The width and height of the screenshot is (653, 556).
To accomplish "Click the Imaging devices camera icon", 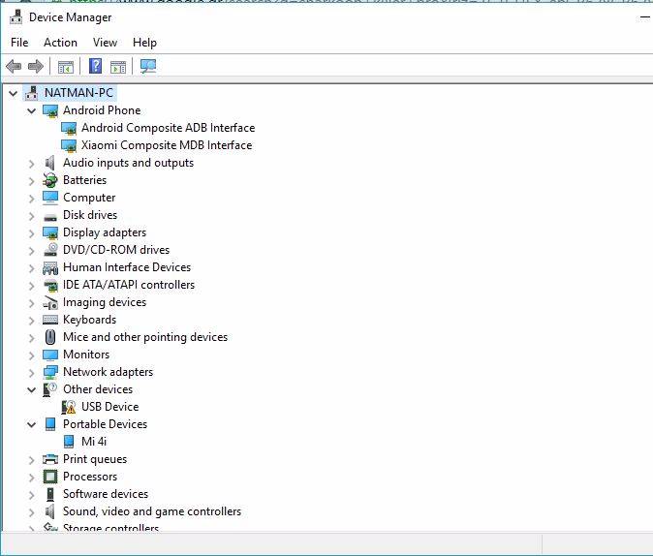I will click(50, 303).
